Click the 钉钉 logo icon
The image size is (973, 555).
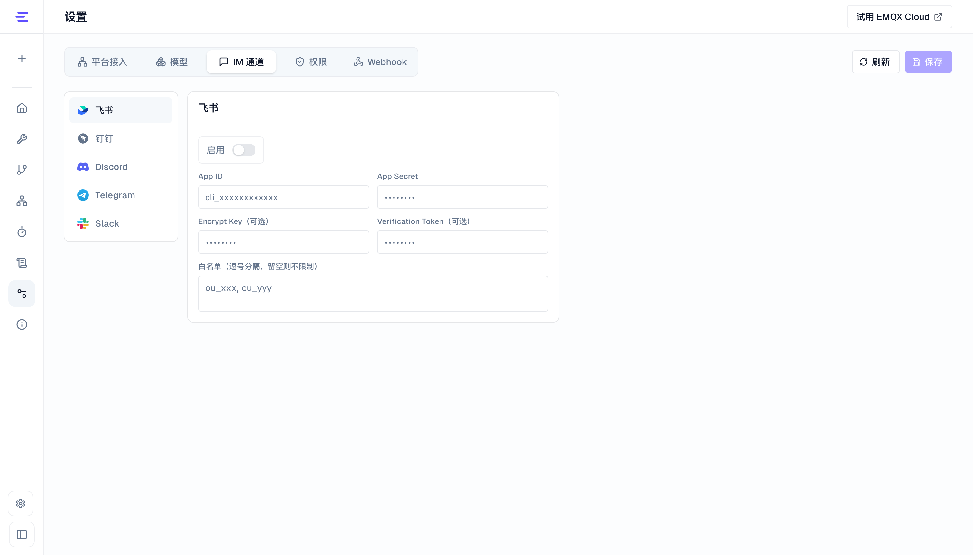tap(83, 138)
